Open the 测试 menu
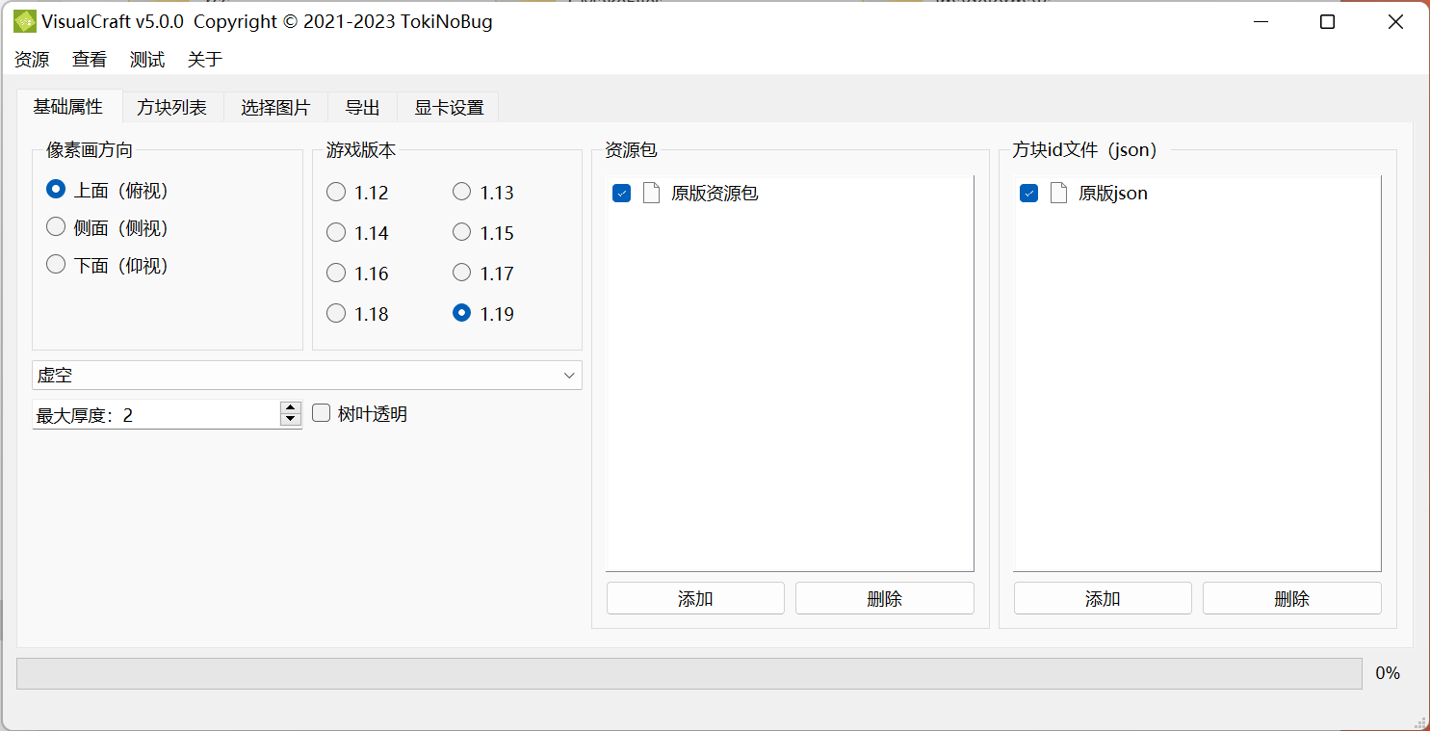The image size is (1430, 731). pyautogui.click(x=147, y=60)
